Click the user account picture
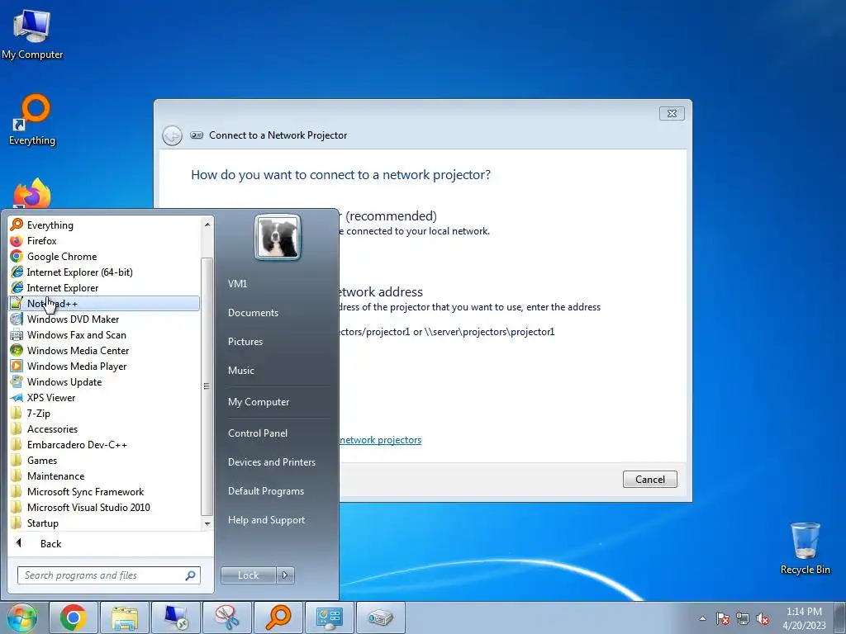846x634 pixels. click(278, 237)
